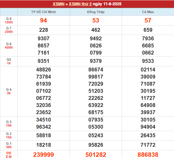Open the XSMN thứ 2 link
The width and height of the screenshot is (174, 158).
[80, 4]
